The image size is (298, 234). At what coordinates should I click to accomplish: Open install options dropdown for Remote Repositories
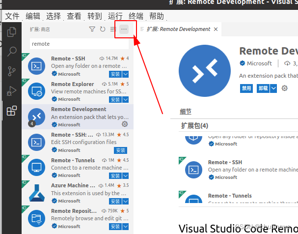[x=125, y=227]
